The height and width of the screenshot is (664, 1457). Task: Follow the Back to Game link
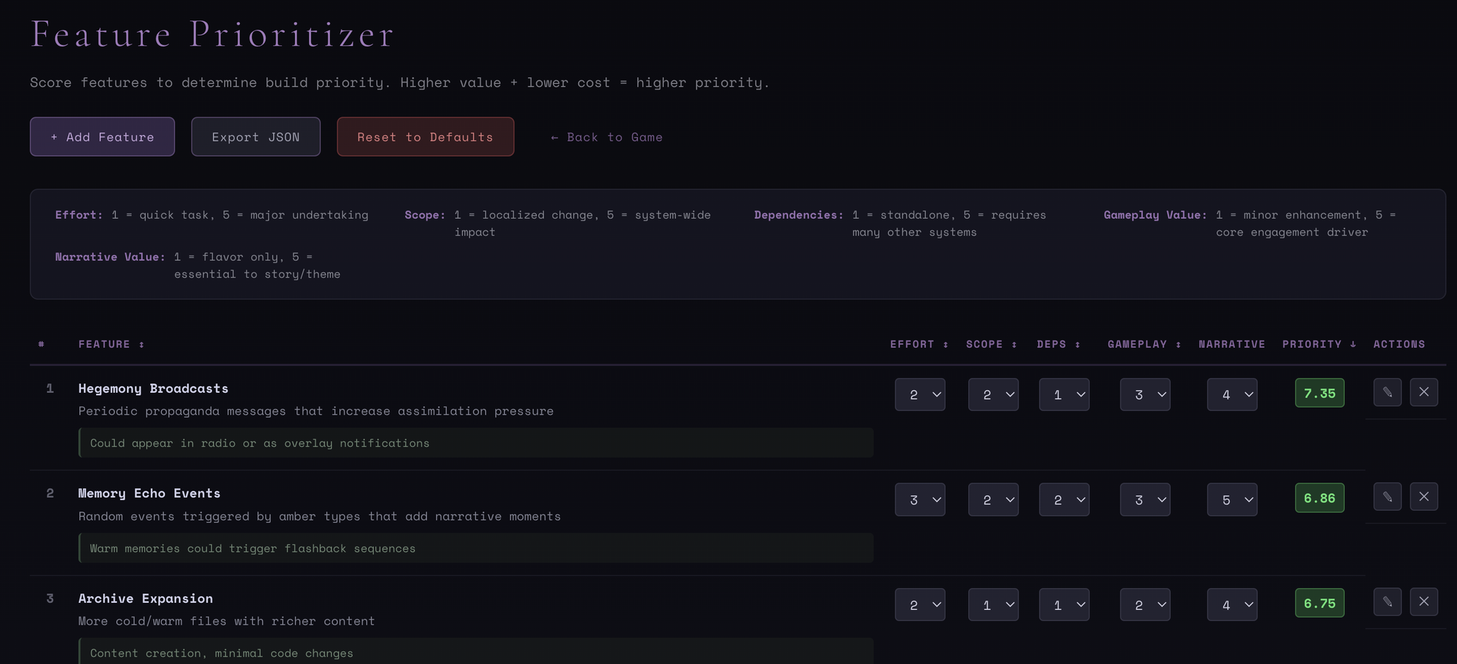tap(606, 137)
